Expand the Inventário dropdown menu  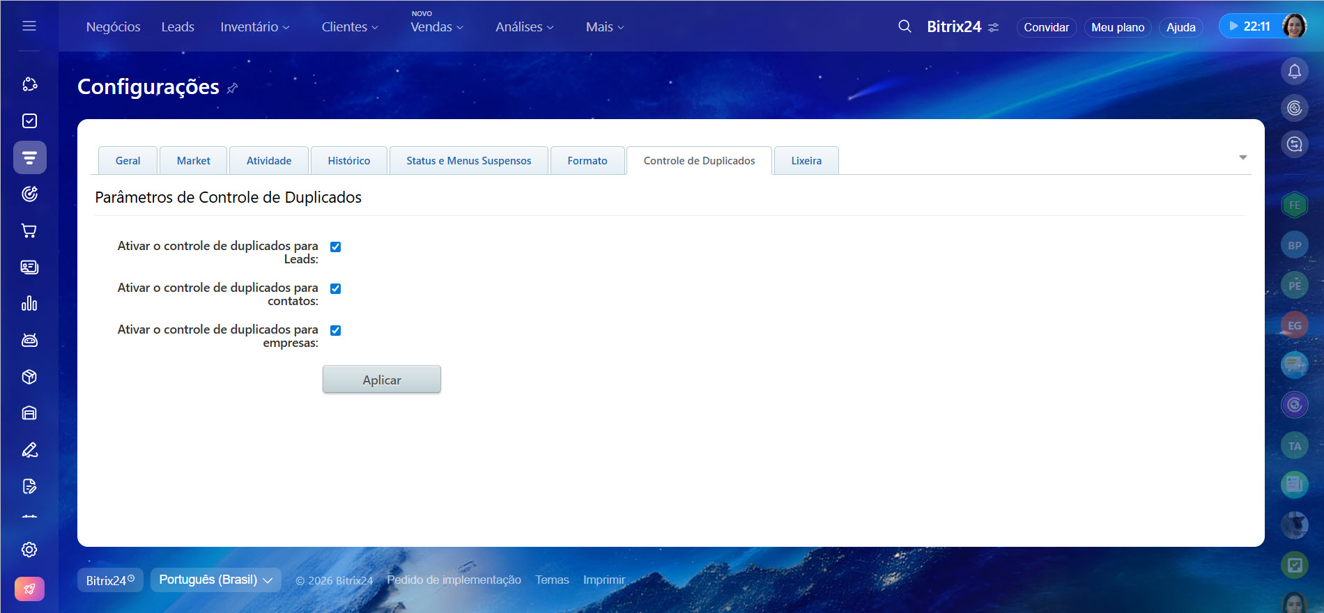254,27
